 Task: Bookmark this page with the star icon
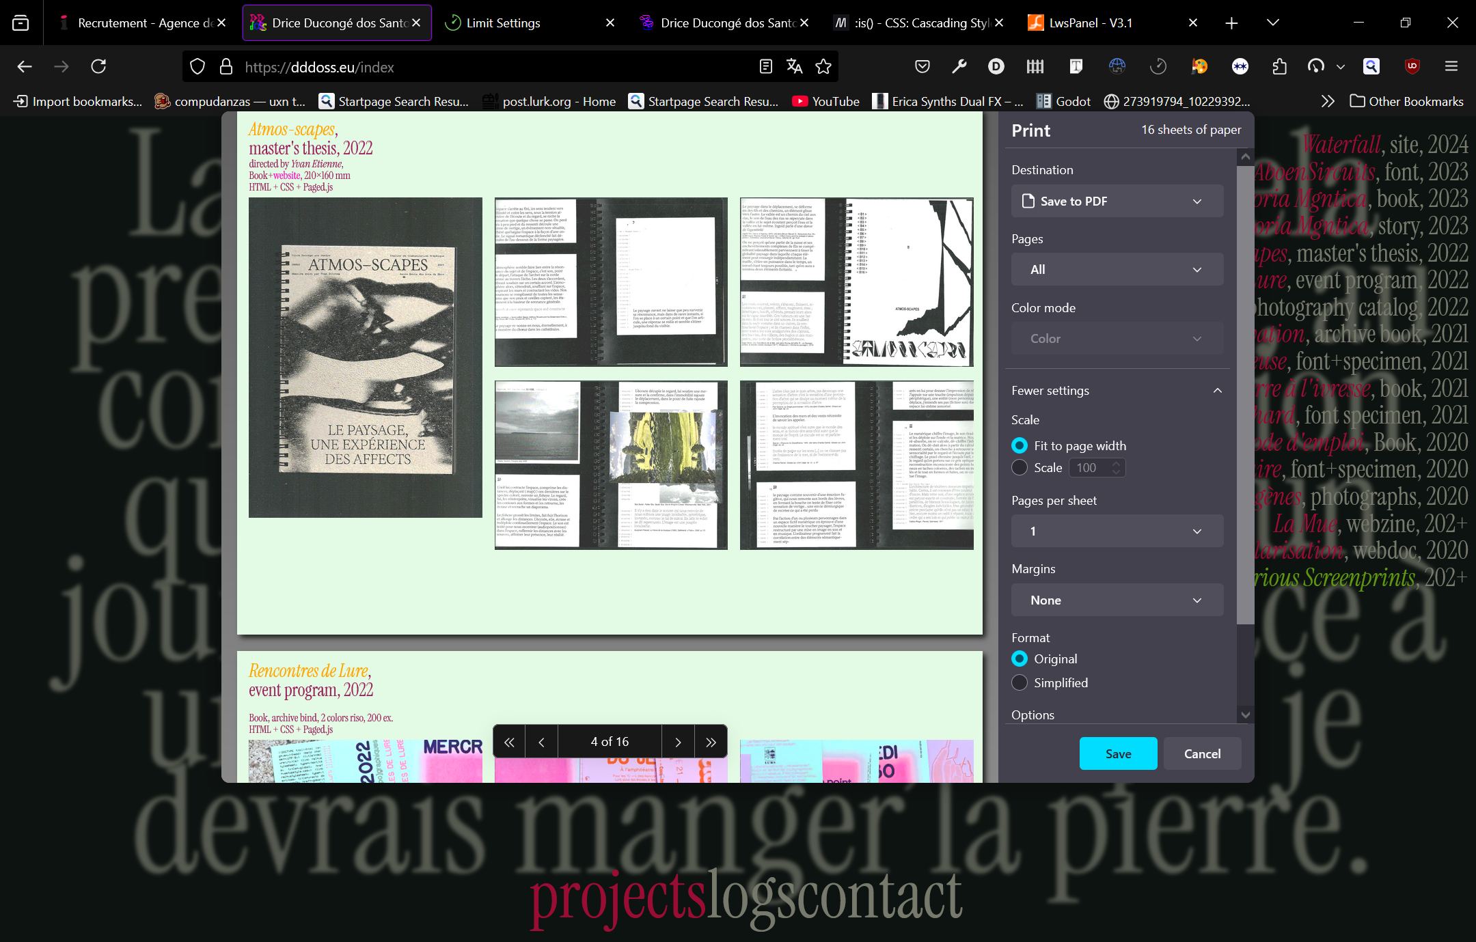(x=823, y=66)
